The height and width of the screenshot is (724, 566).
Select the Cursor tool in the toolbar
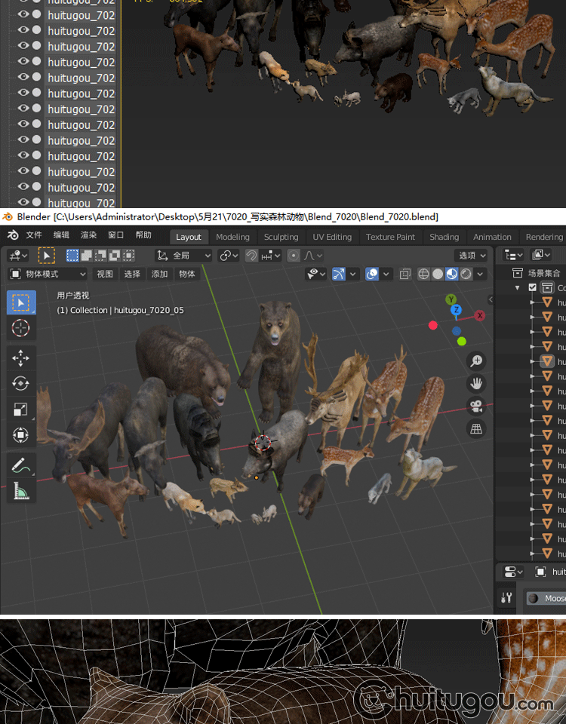(20, 328)
